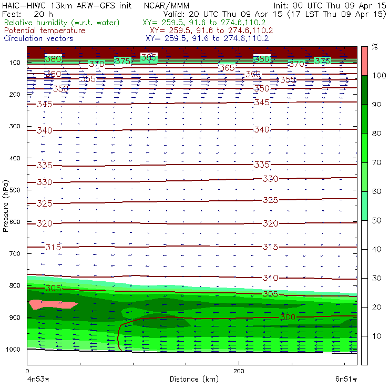The width and height of the screenshot is (389, 389).
Task: Click the blue XY coordinates line
Action: 207,38
